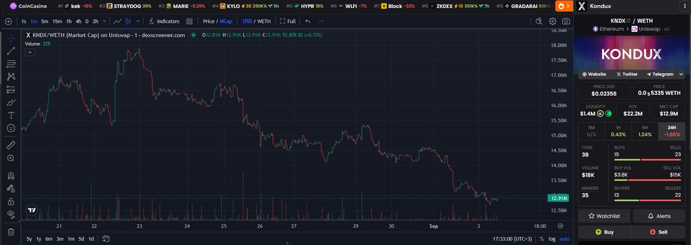The height and width of the screenshot is (245, 691).
Task: Select the 15m timeframe
Action: (x=57, y=21)
